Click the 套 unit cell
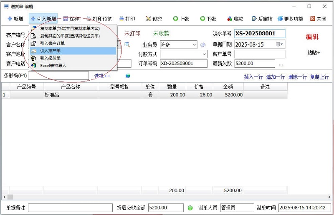 (x=150, y=95)
